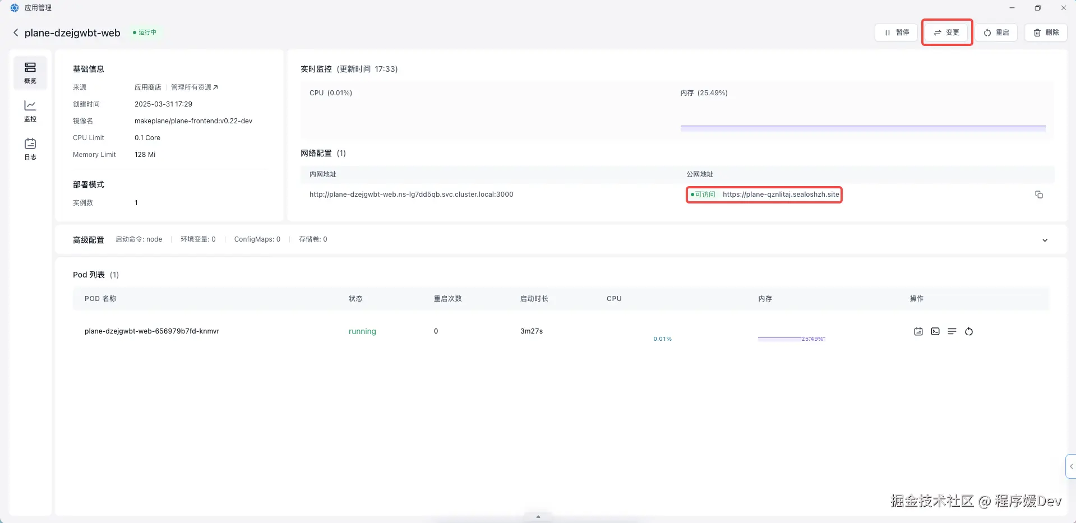This screenshot has height=523, width=1076.
Task: Select pod name plane-dzejgwbt-web-656979b7fd-knmvr
Action: pyautogui.click(x=152, y=331)
